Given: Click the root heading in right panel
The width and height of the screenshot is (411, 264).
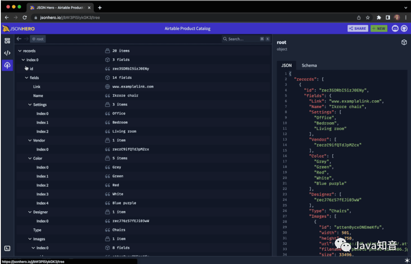Looking at the screenshot, I should pyautogui.click(x=282, y=42).
